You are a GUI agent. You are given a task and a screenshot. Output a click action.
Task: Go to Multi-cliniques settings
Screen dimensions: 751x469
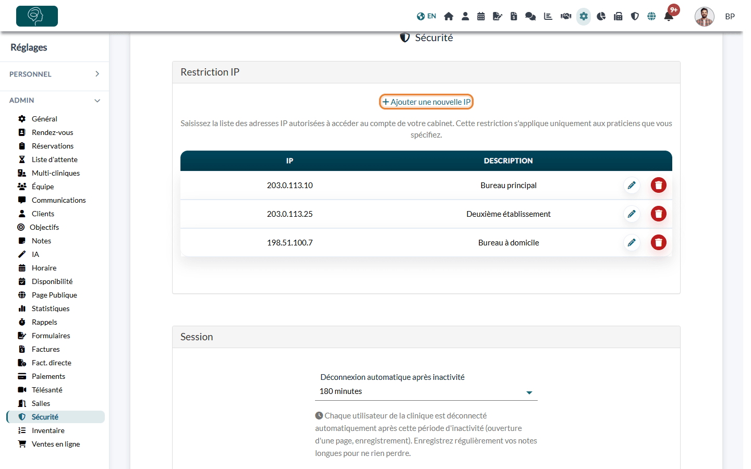[x=56, y=173]
